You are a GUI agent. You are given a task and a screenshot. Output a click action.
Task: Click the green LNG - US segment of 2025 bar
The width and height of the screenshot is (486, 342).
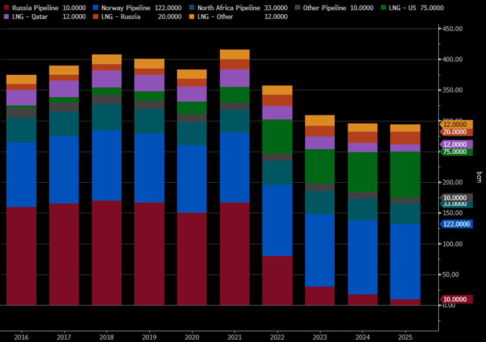pyautogui.click(x=405, y=175)
